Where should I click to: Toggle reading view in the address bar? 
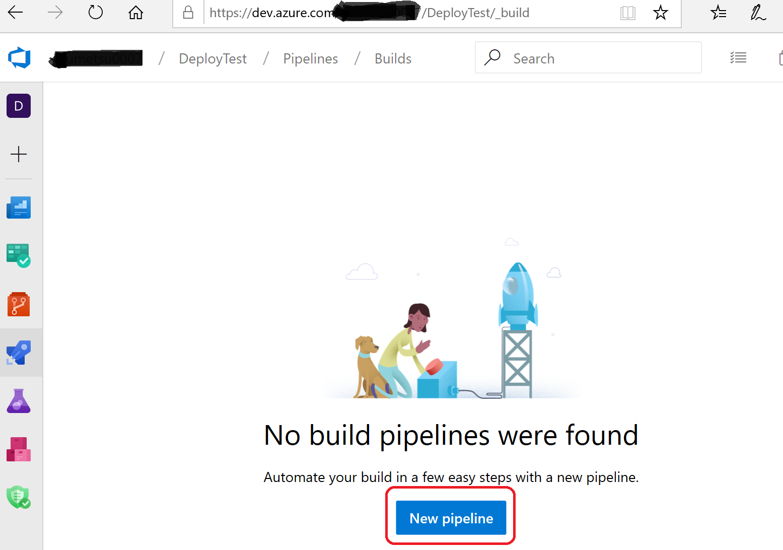pos(628,13)
